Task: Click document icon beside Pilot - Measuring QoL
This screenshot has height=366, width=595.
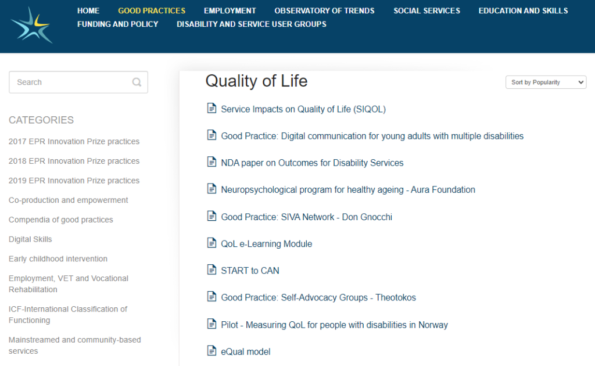Action: (212, 324)
